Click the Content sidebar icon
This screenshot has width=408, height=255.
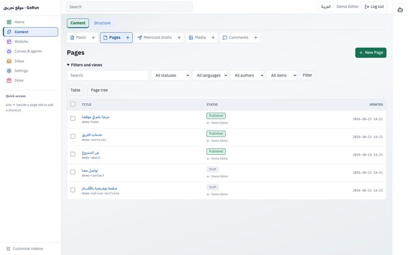[9, 32]
